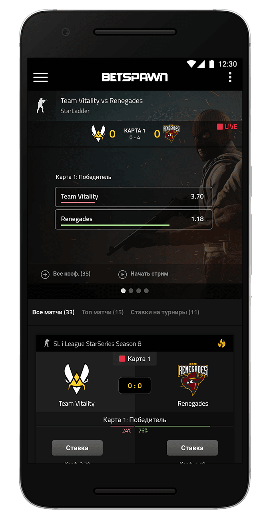The width and height of the screenshot is (271, 528).
Task: Tap the large Renegades logo
Action: 193,379
